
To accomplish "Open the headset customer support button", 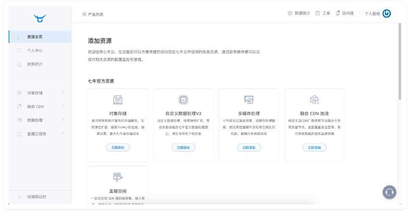I will [389, 192].
